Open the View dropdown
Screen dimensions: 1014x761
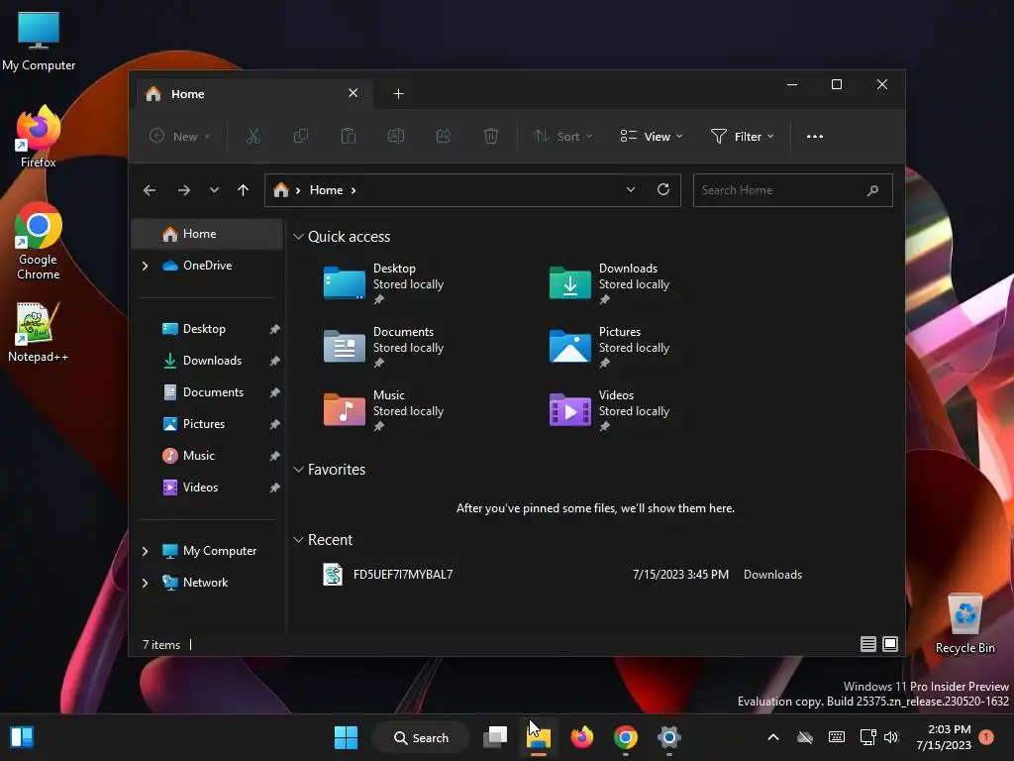[x=651, y=137]
